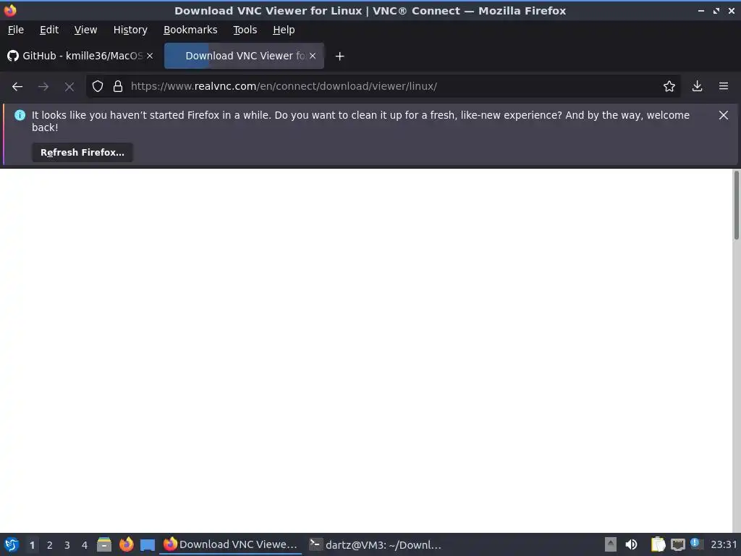Switch to the GitHub kmille36/MacOS tab
This screenshot has height=556, width=741.
[81, 56]
